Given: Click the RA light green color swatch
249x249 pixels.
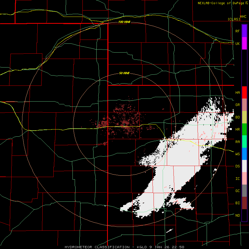Looking at the screenshot, I should click(x=244, y=142).
